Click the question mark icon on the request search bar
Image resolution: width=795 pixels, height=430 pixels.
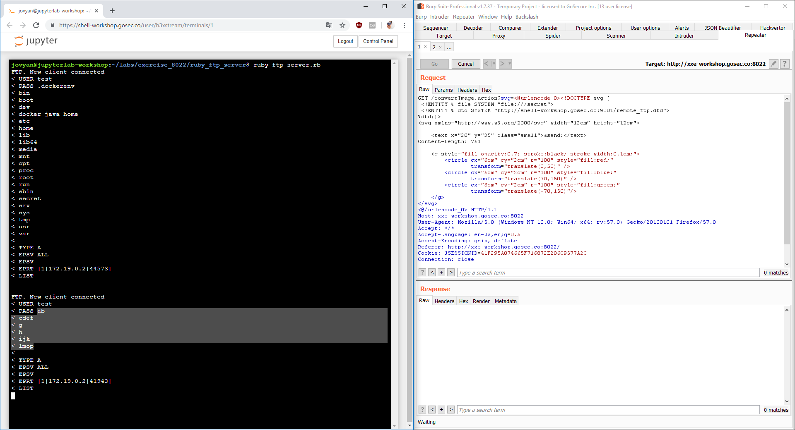(x=422, y=272)
